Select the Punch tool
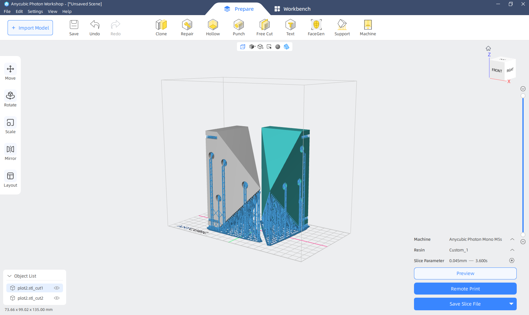The height and width of the screenshot is (315, 529). pos(239,28)
